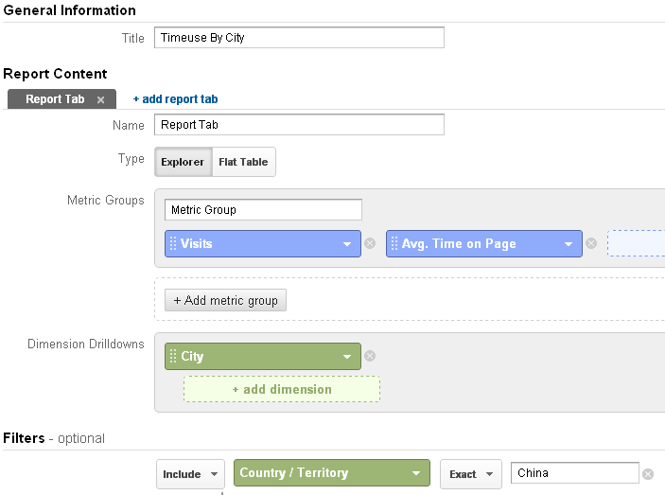Open the Include filter dropdown

(x=190, y=474)
